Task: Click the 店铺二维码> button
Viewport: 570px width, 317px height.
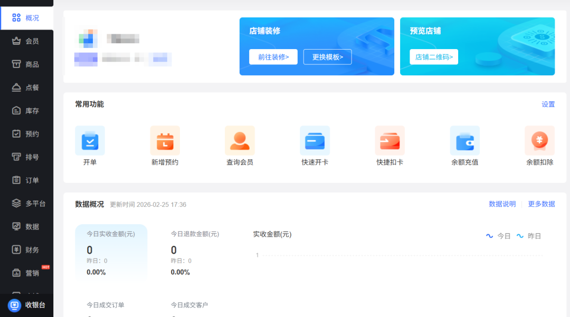Action: tap(433, 57)
